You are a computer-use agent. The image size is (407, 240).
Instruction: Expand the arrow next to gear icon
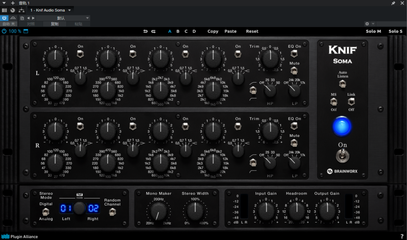(x=373, y=24)
